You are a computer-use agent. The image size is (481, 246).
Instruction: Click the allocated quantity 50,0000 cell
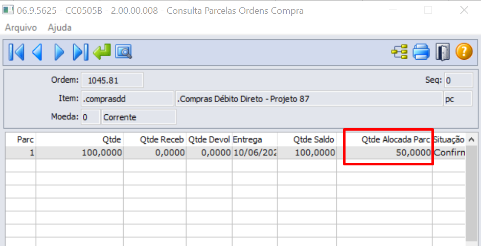tap(384, 153)
